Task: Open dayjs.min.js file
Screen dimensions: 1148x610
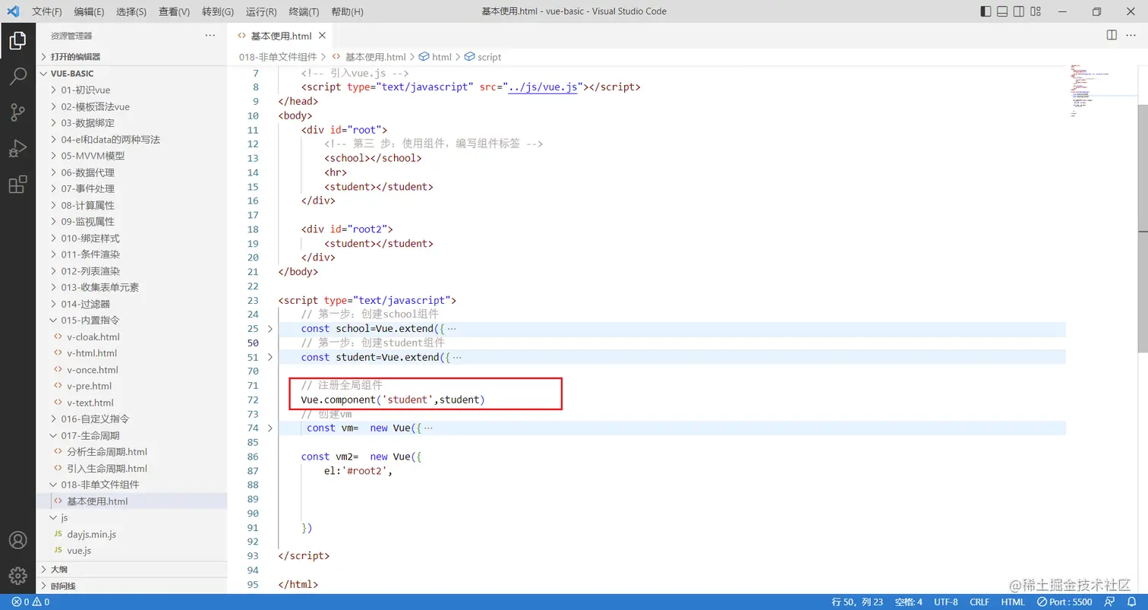Action: pos(132,534)
